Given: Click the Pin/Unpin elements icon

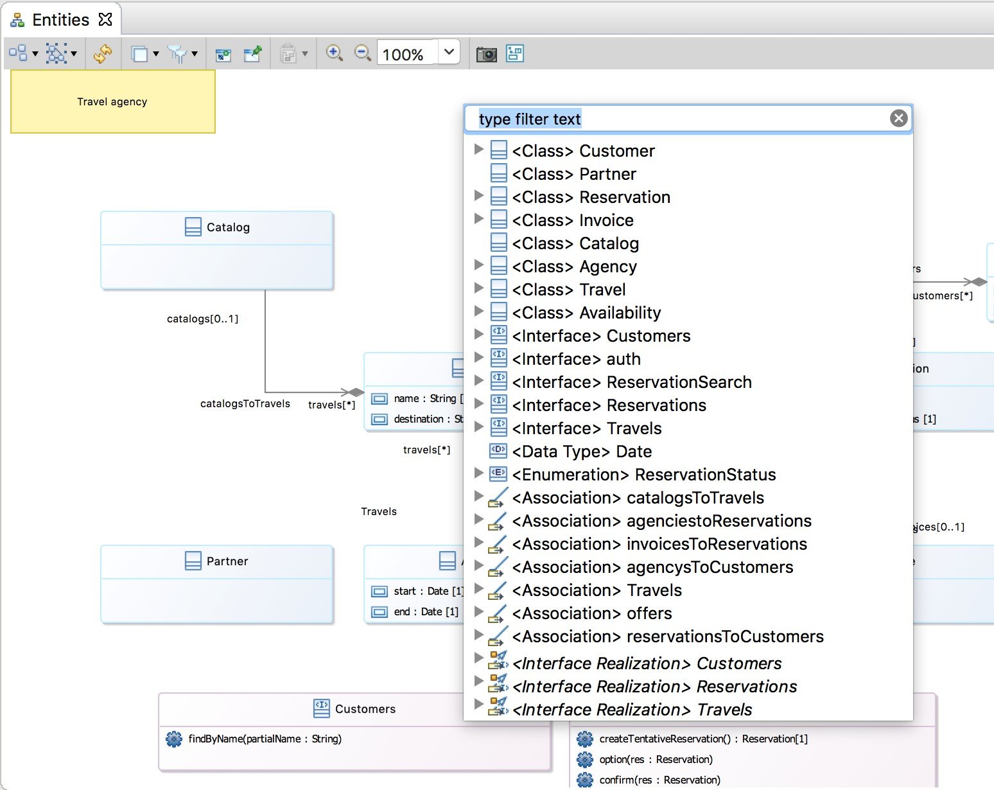Looking at the screenshot, I should (253, 54).
